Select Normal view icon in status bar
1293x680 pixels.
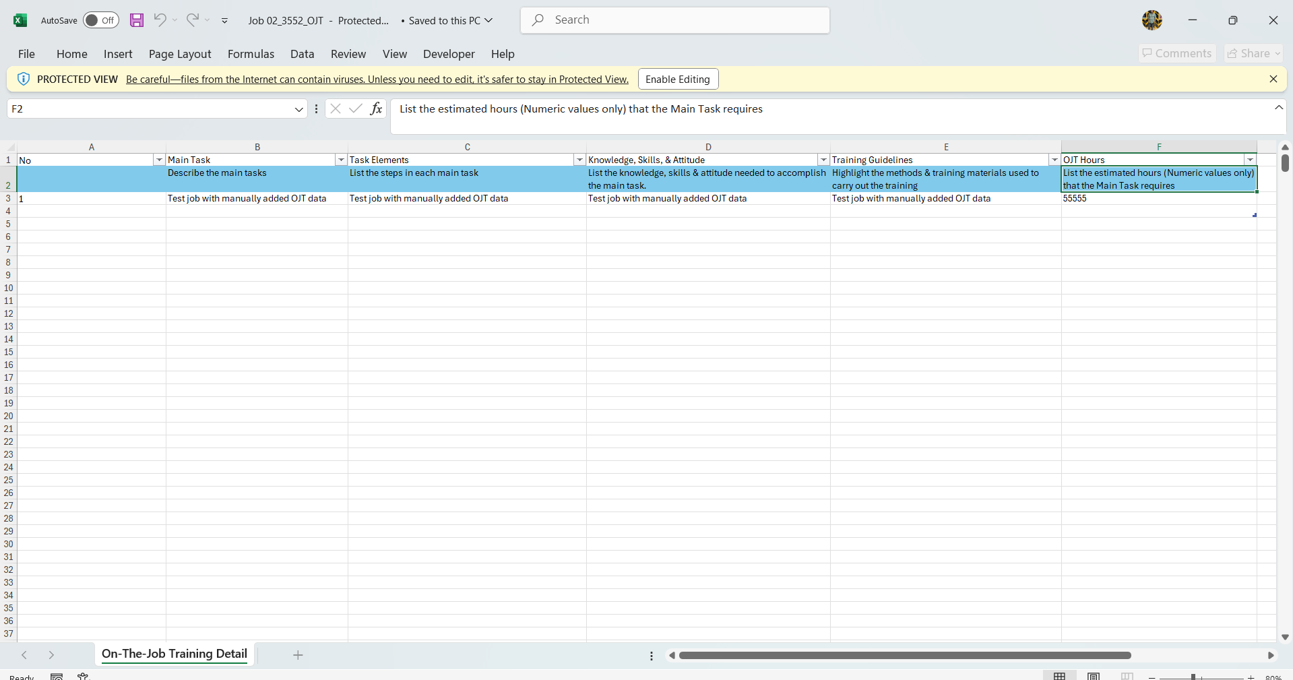[1059, 676]
